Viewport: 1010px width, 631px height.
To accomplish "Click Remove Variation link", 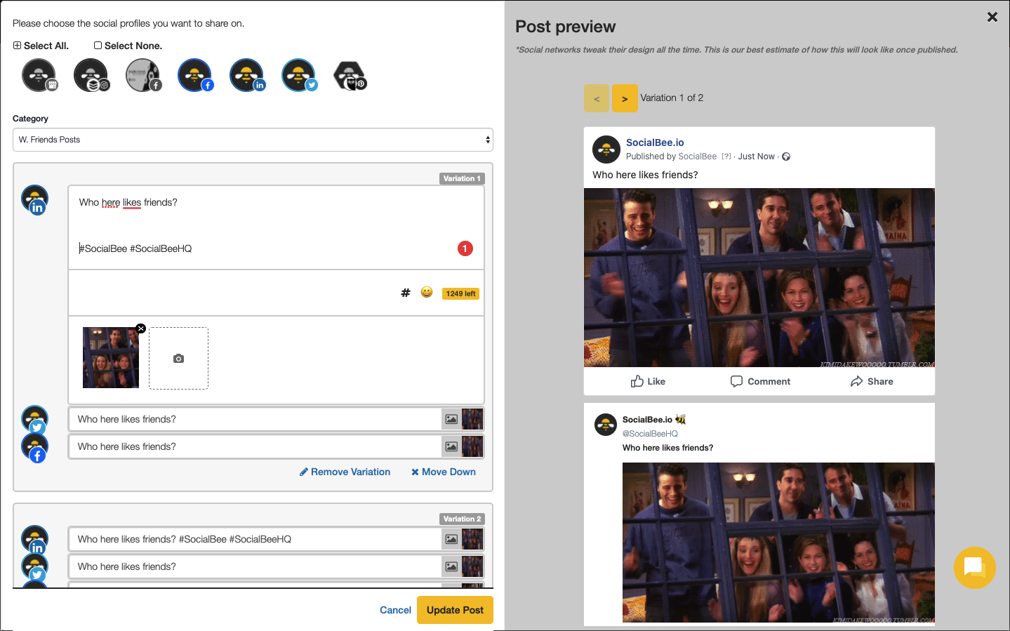I will (x=345, y=472).
